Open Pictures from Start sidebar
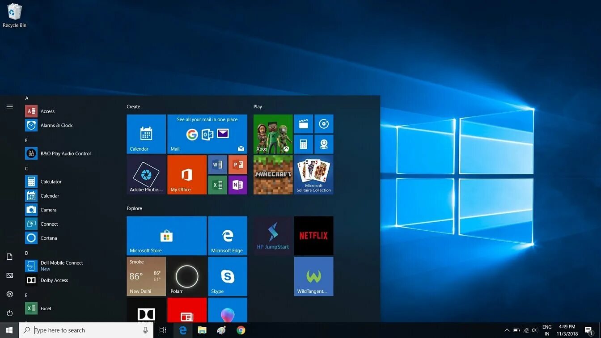Screen dimensions: 601x338 pos(9,275)
